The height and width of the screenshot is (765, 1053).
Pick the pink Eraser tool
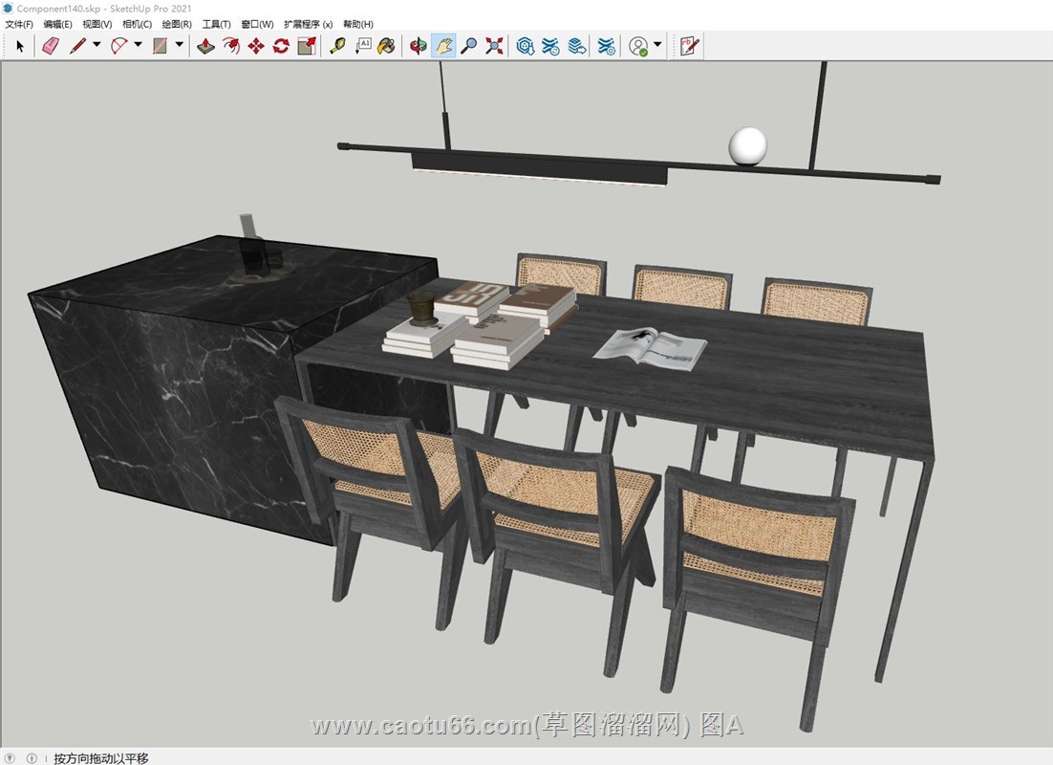pos(51,45)
